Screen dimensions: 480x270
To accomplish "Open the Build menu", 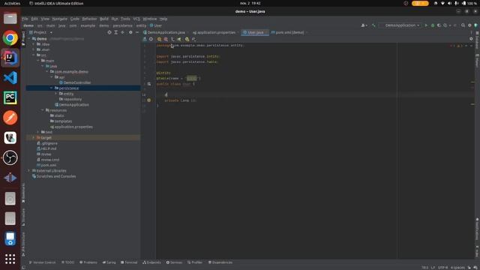I will 104,19.
